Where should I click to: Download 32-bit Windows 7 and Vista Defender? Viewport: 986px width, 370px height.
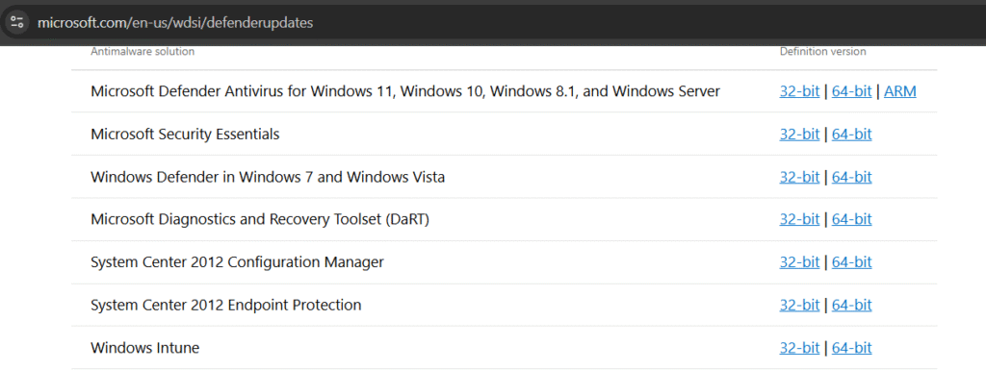pos(799,177)
